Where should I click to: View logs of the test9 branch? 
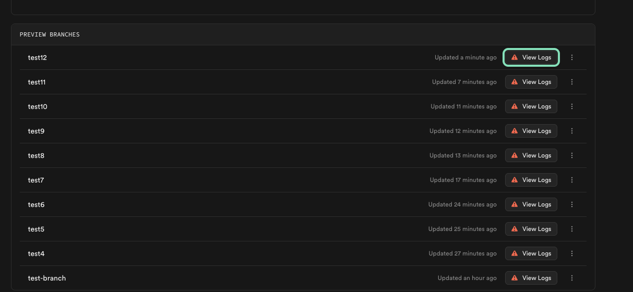pyautogui.click(x=531, y=131)
